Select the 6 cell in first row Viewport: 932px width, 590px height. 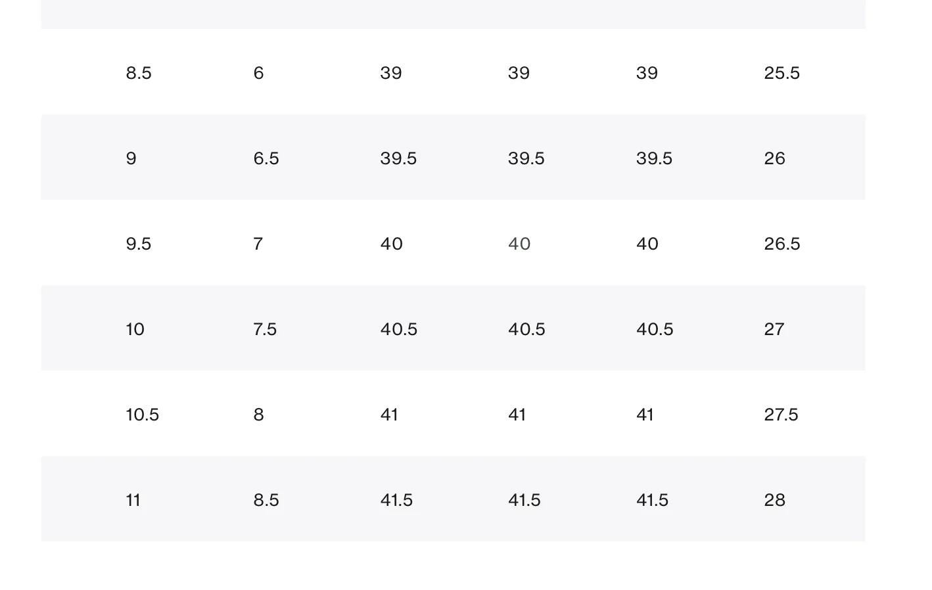[258, 73]
